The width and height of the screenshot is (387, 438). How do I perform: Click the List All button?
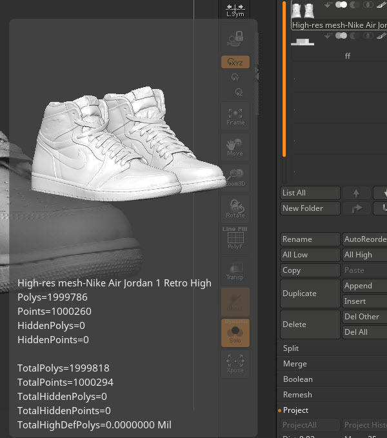310,193
